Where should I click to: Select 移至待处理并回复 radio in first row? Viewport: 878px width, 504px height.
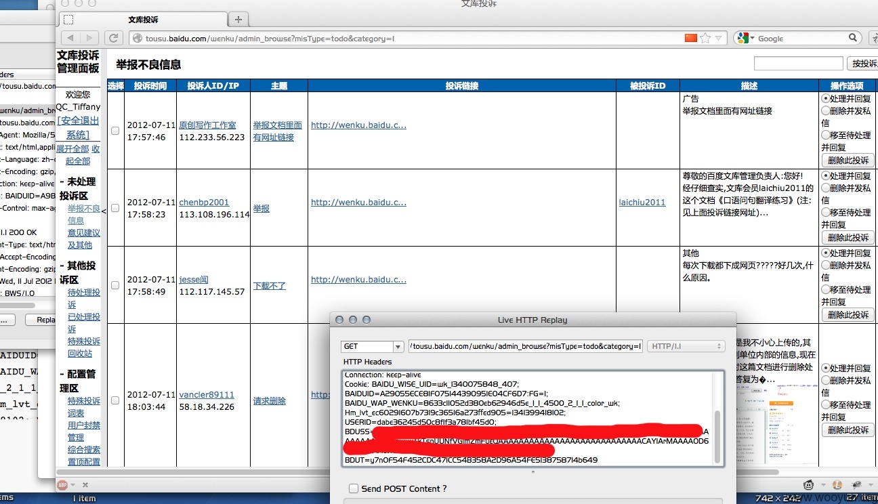[825, 135]
